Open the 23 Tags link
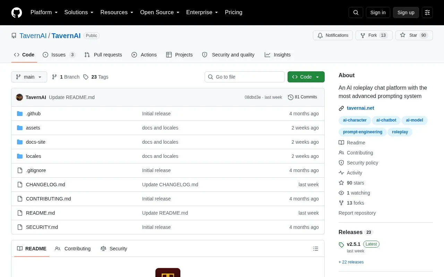Viewport: 444px width, 277px height. tap(96, 77)
